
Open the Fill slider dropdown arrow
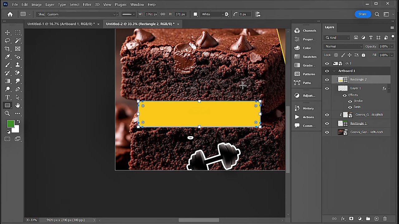392,55
